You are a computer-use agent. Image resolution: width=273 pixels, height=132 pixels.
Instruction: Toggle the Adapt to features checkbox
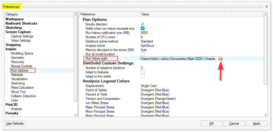coord(143,72)
